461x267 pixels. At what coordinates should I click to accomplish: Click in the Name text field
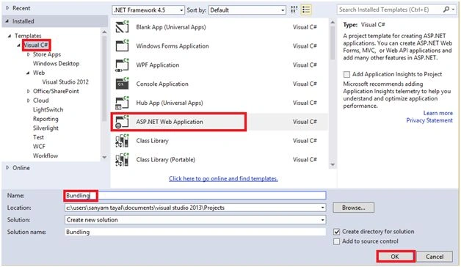click(195, 195)
